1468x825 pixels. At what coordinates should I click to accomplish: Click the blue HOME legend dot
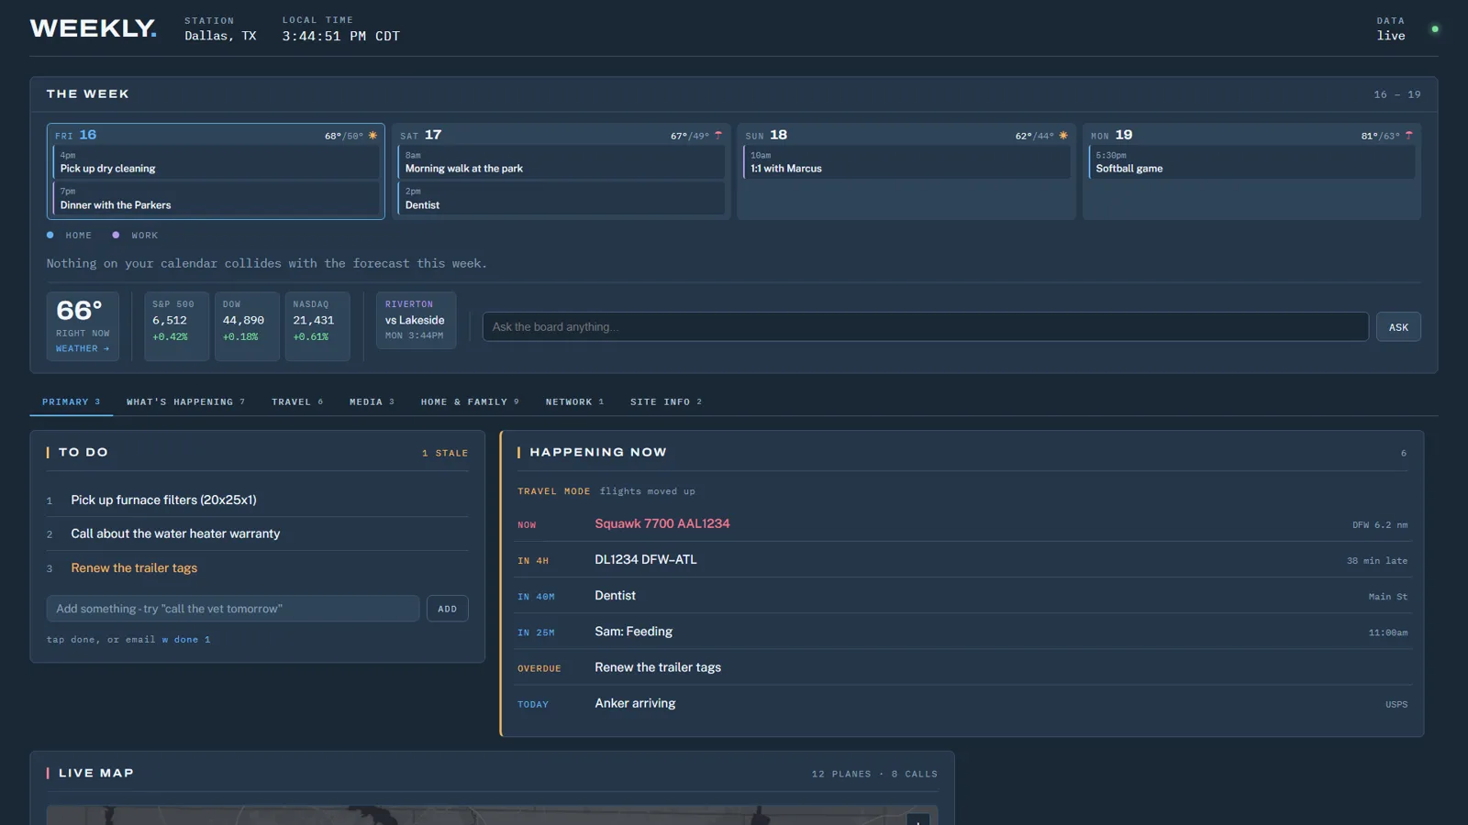[50, 235]
